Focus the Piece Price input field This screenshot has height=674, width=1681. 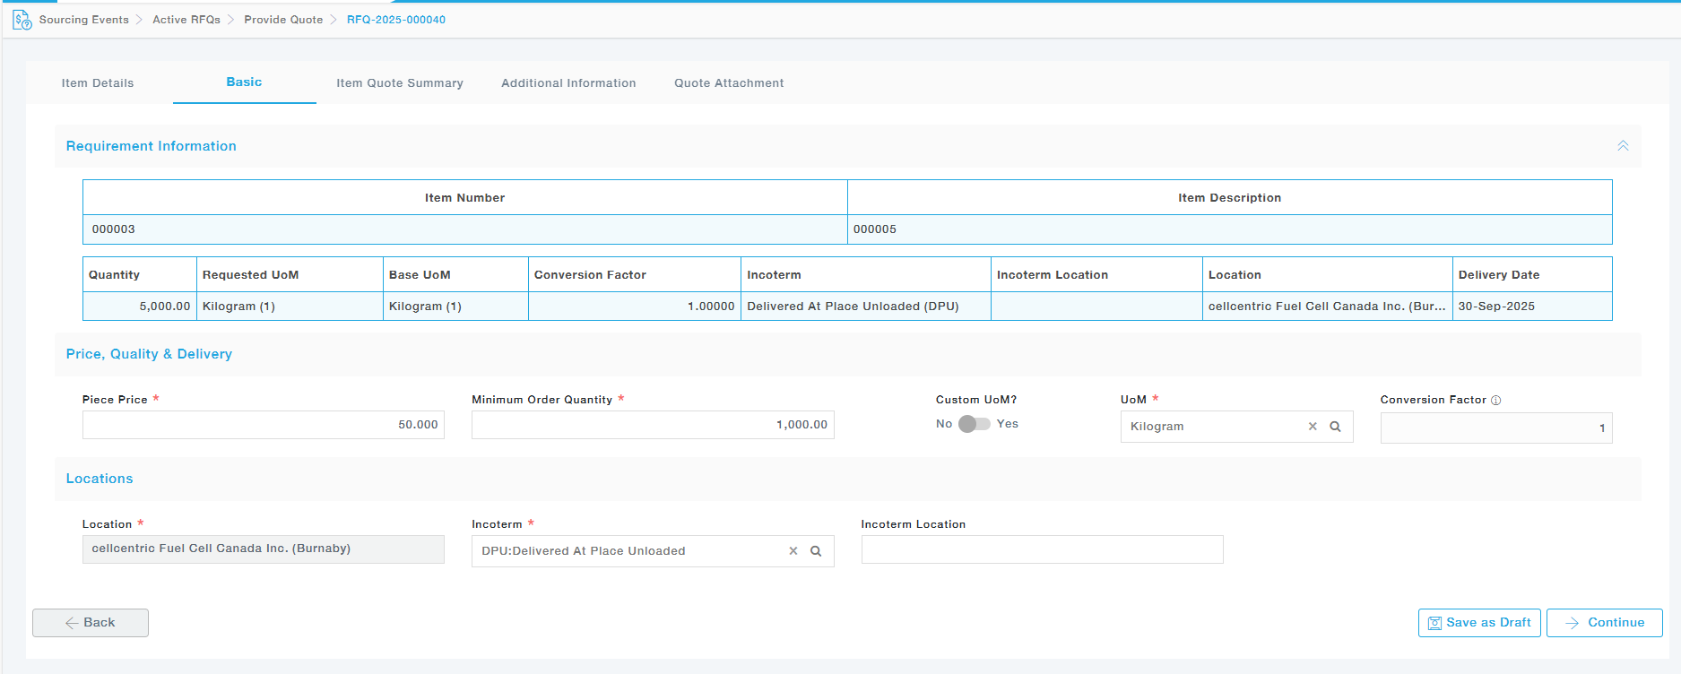[x=264, y=425]
